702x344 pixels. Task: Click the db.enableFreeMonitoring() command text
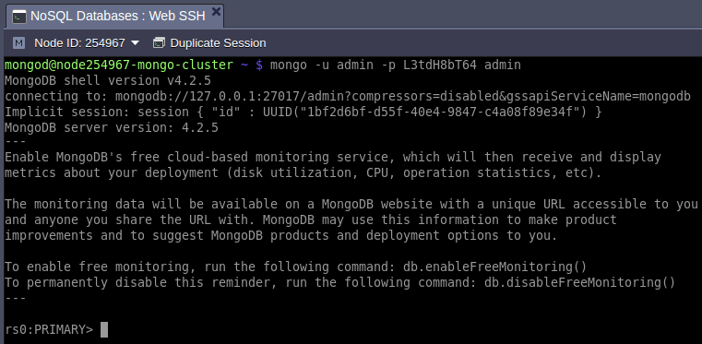coord(494,267)
